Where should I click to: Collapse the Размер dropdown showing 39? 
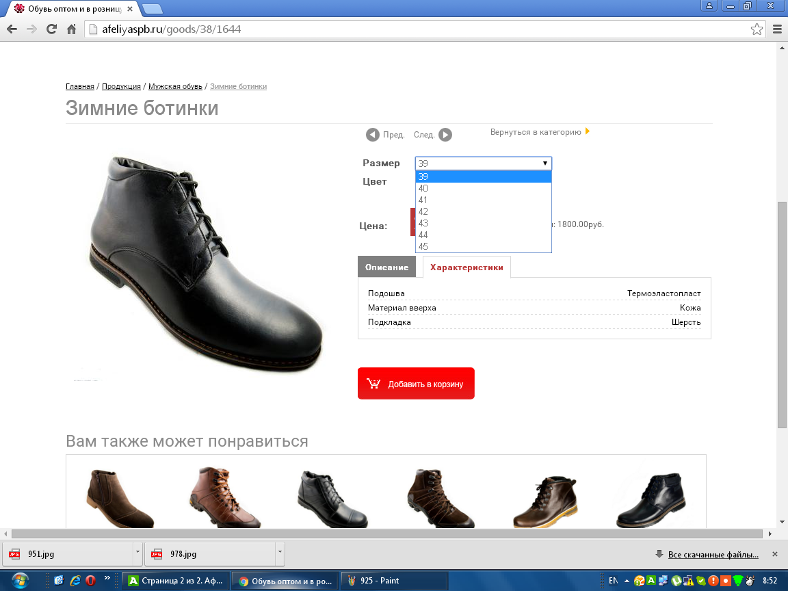pos(484,163)
